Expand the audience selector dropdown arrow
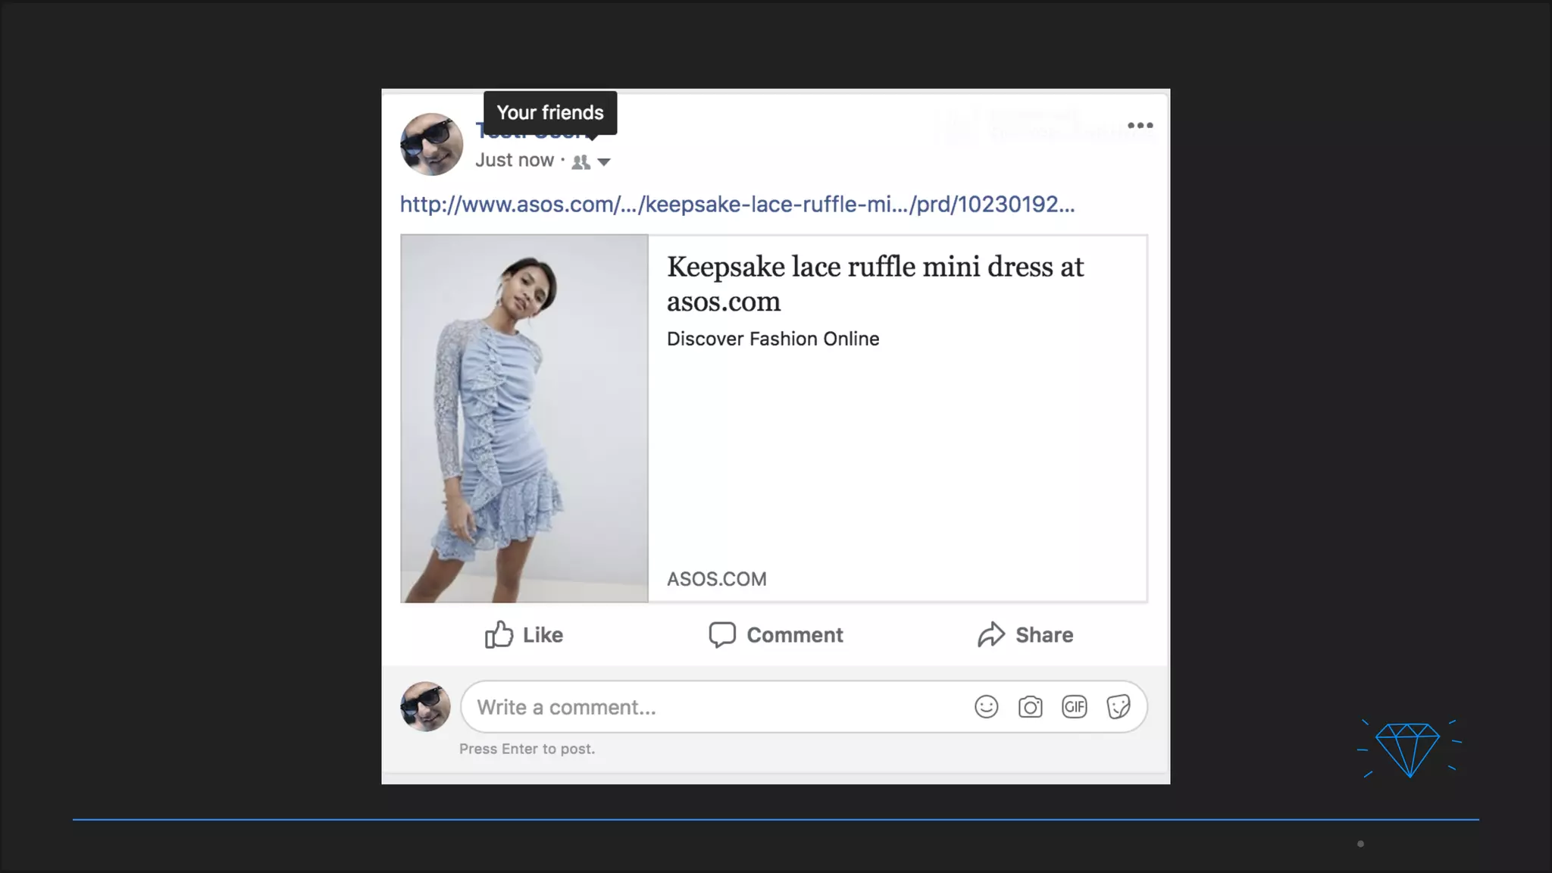Viewport: 1552px width, 873px height. 604,162
